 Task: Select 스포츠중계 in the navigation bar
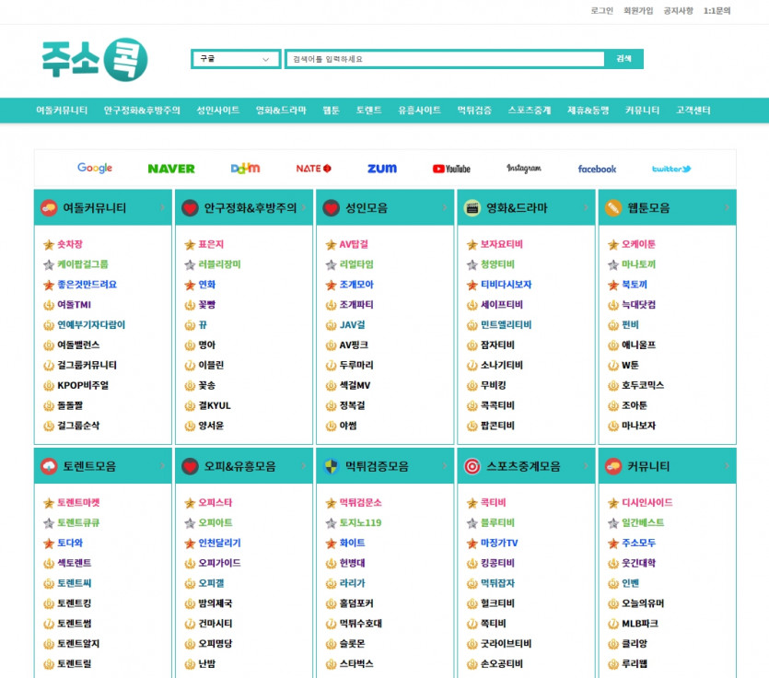coord(529,111)
